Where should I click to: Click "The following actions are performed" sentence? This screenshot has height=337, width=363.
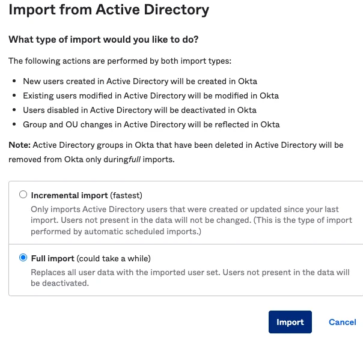[x=120, y=61]
